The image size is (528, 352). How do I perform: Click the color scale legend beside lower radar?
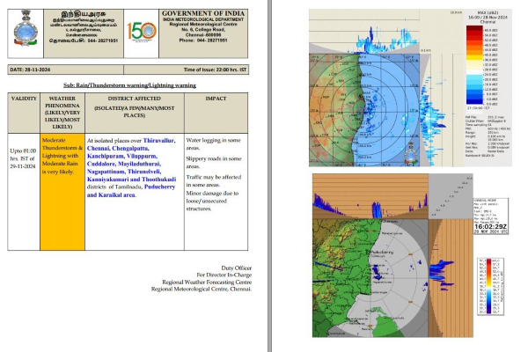pos(490,286)
